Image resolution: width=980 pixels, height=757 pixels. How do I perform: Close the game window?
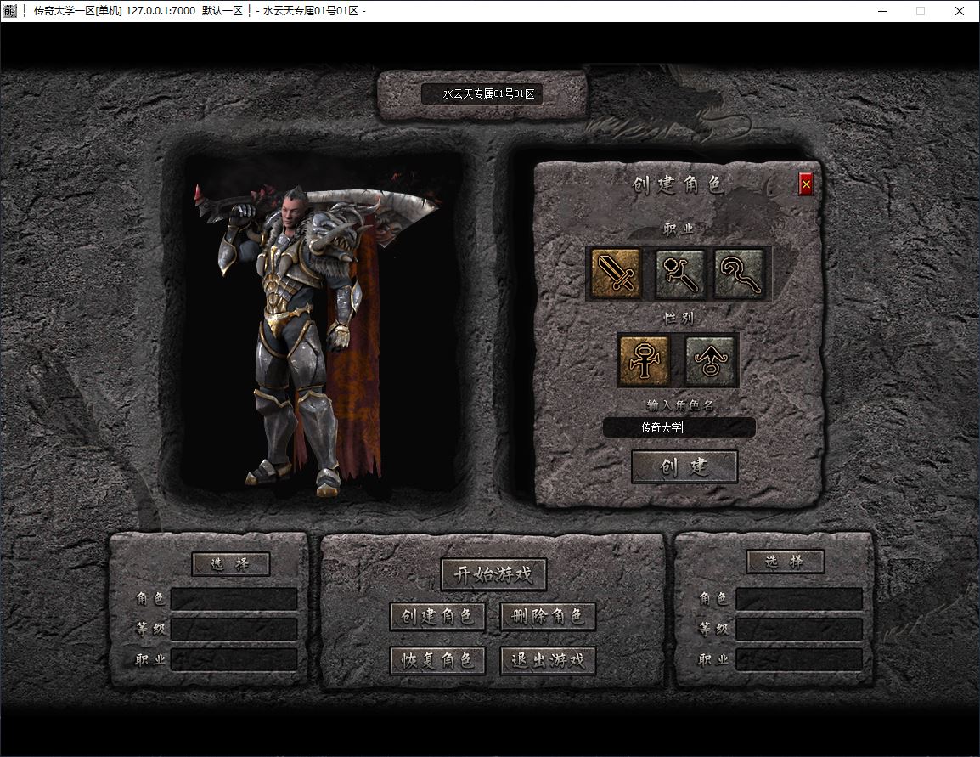coord(960,11)
